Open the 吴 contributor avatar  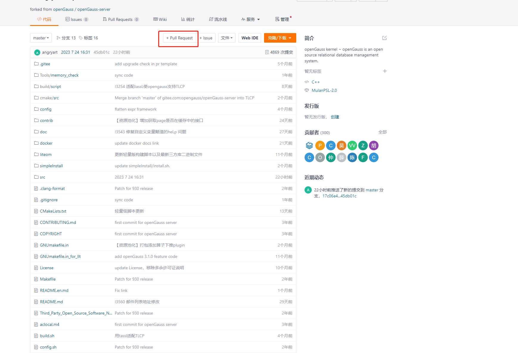click(342, 145)
